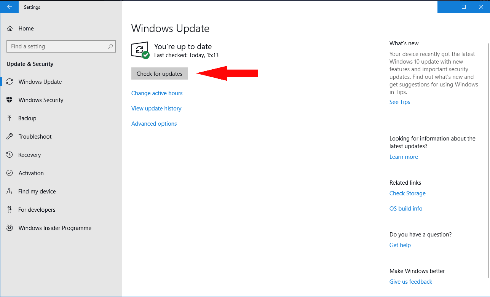This screenshot has width=490, height=297.
Task: Minimize the Settings window
Action: [446, 7]
